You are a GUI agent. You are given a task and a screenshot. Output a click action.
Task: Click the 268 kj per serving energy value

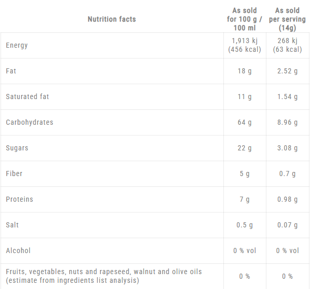(287, 45)
